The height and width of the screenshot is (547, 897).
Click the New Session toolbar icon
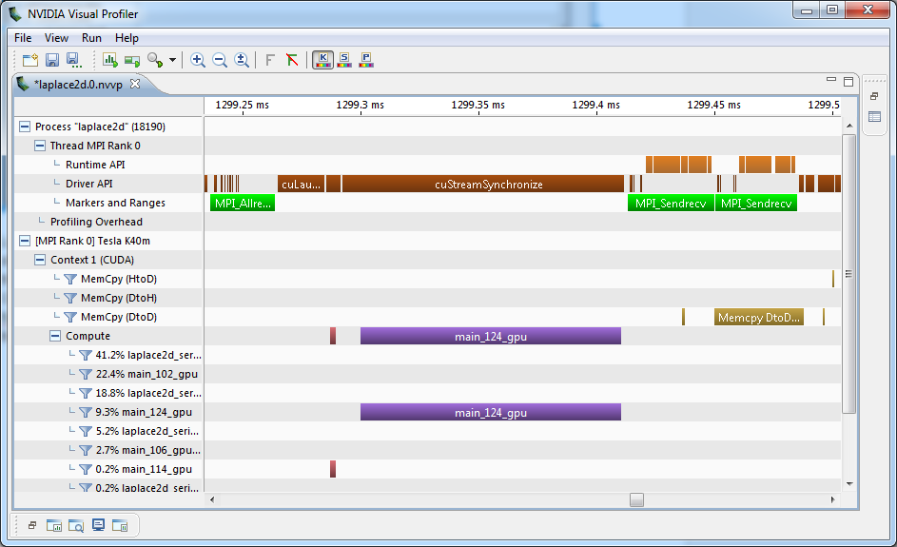pyautogui.click(x=29, y=60)
